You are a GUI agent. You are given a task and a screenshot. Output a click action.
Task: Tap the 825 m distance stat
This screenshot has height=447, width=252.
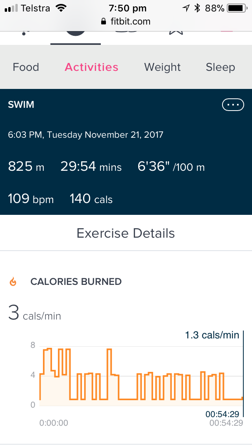point(26,166)
